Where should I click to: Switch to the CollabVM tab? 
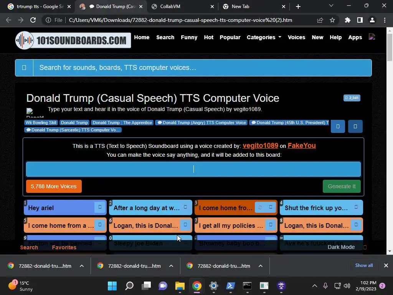click(183, 7)
